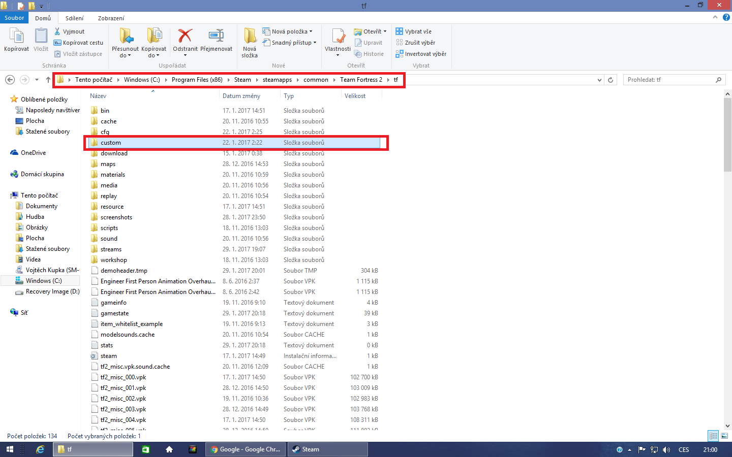Switch to the Steam taskbar window

point(327,449)
